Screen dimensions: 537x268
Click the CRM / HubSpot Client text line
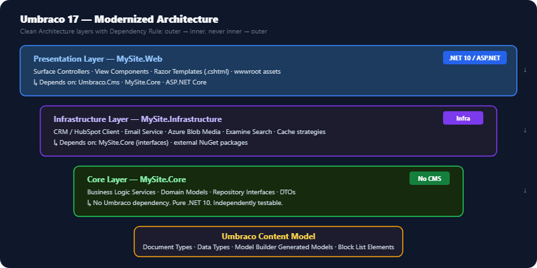click(x=189, y=132)
